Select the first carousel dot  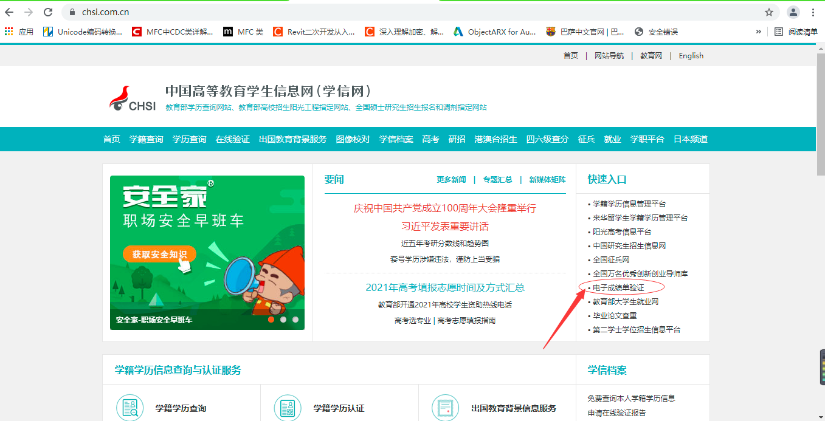(x=271, y=319)
